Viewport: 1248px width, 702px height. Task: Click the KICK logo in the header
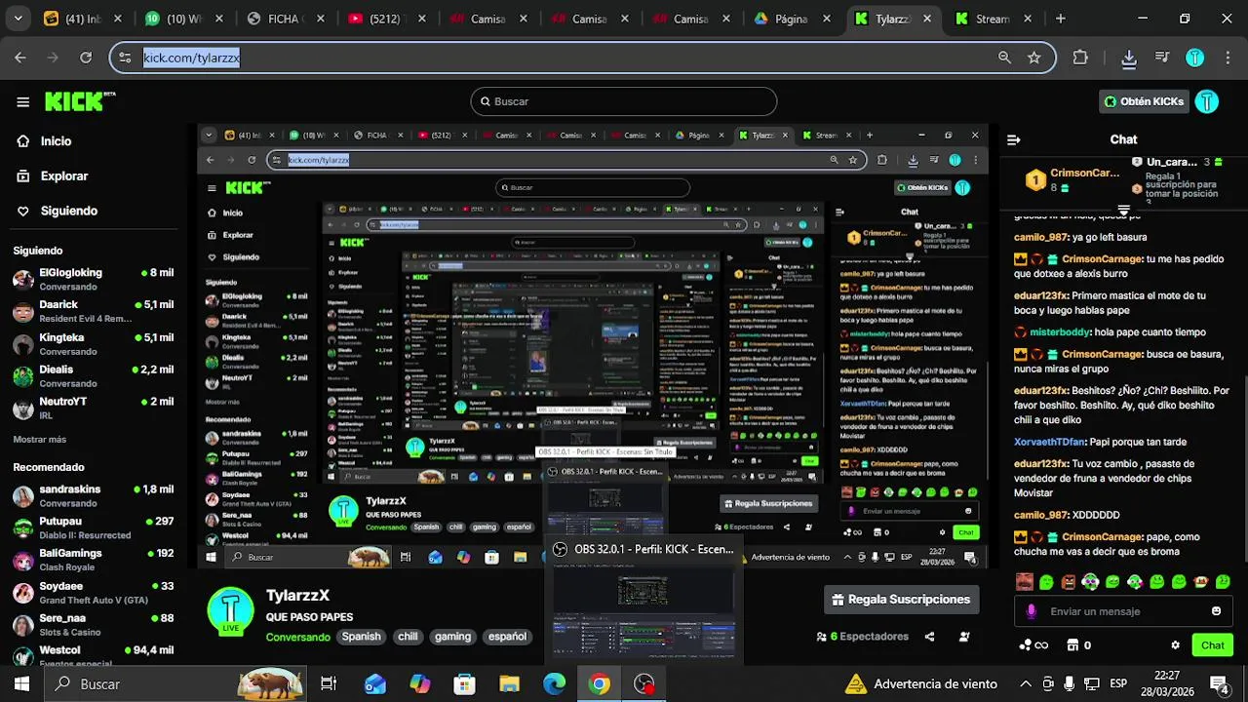click(x=81, y=101)
